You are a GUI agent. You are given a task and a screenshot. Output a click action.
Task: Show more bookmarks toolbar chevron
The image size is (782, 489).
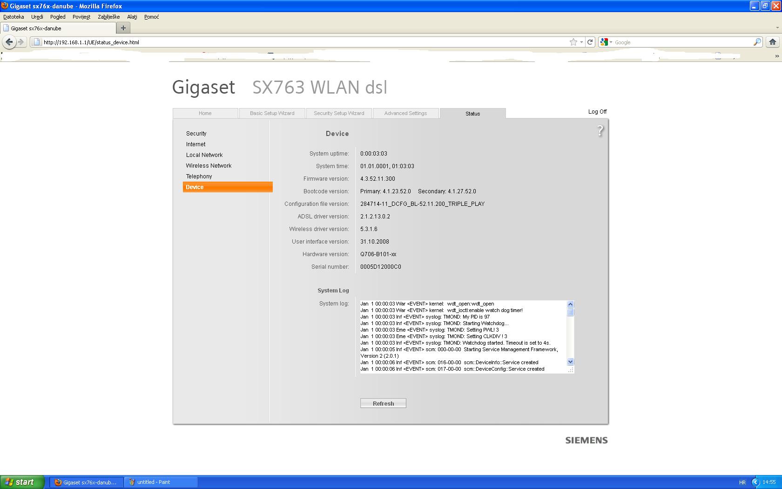pos(776,56)
